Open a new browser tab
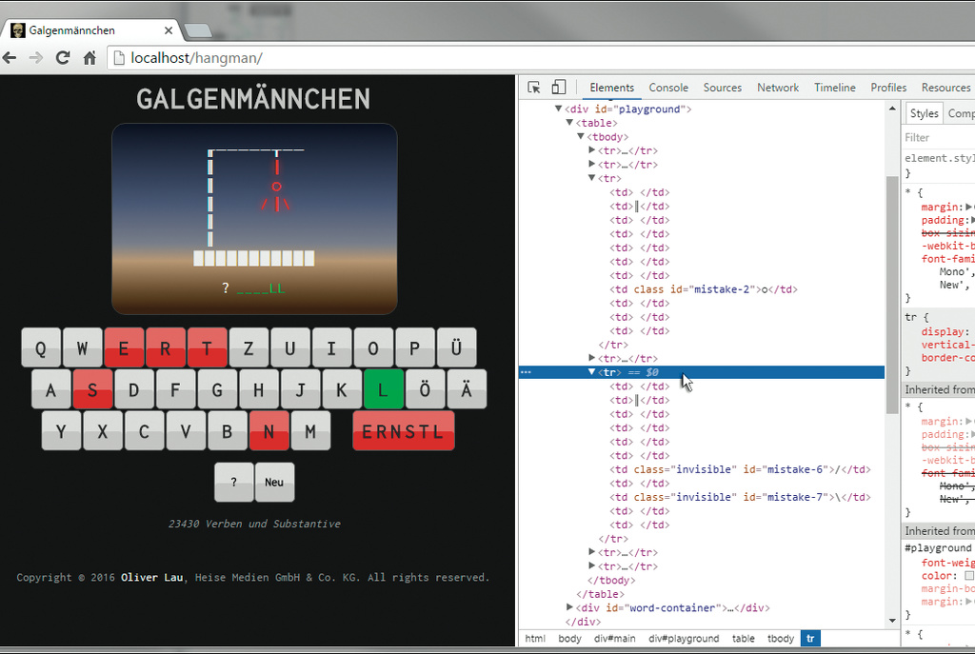 [x=198, y=30]
